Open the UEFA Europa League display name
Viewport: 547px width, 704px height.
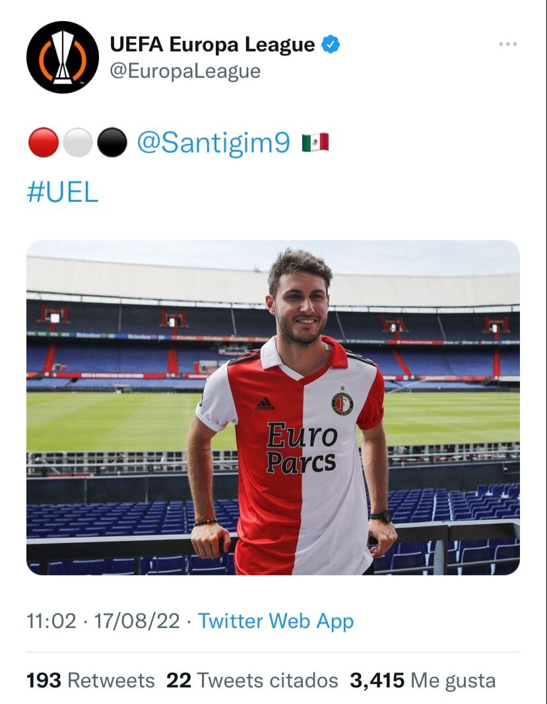[212, 45]
